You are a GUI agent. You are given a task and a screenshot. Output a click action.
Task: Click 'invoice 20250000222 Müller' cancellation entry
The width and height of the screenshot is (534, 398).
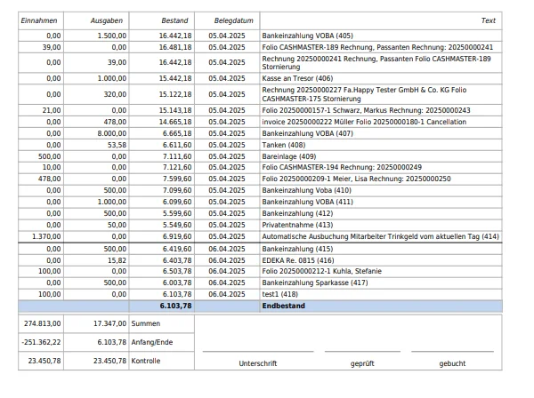pos(364,122)
